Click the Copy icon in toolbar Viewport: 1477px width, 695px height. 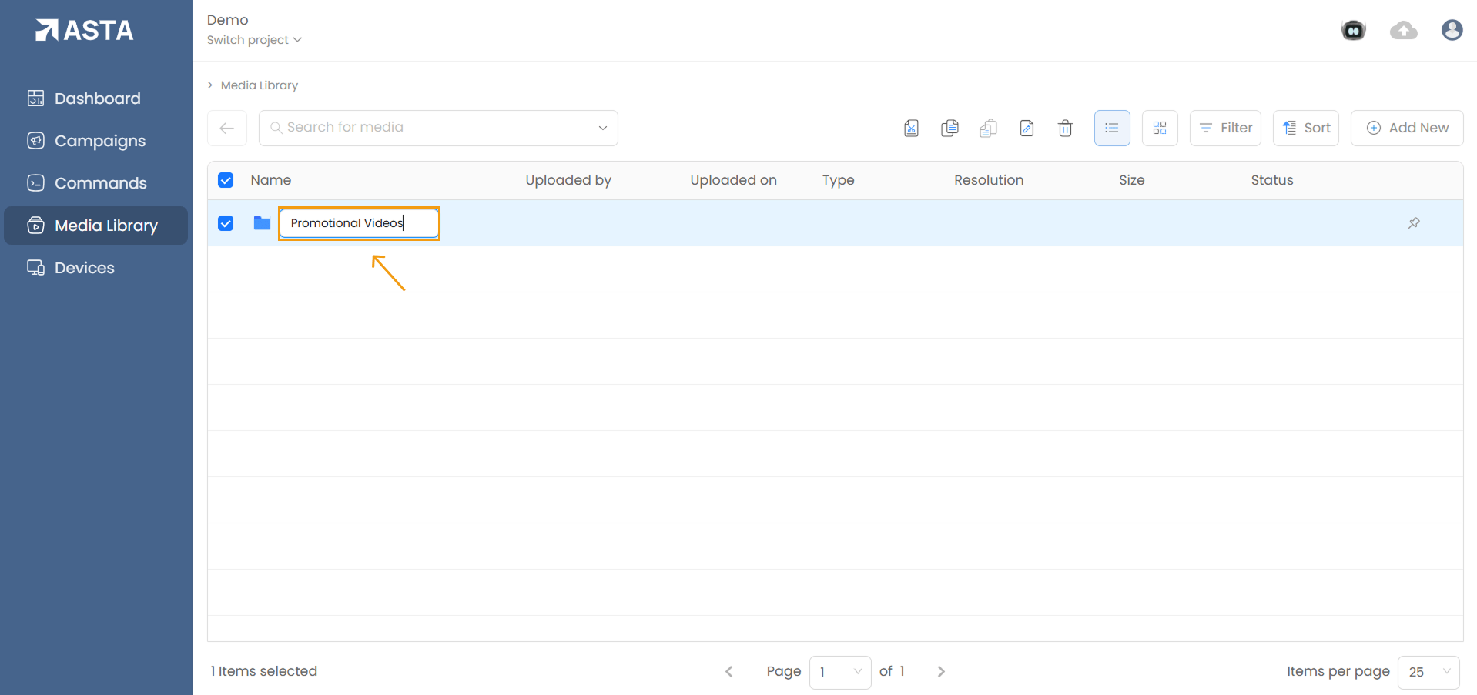coord(949,129)
